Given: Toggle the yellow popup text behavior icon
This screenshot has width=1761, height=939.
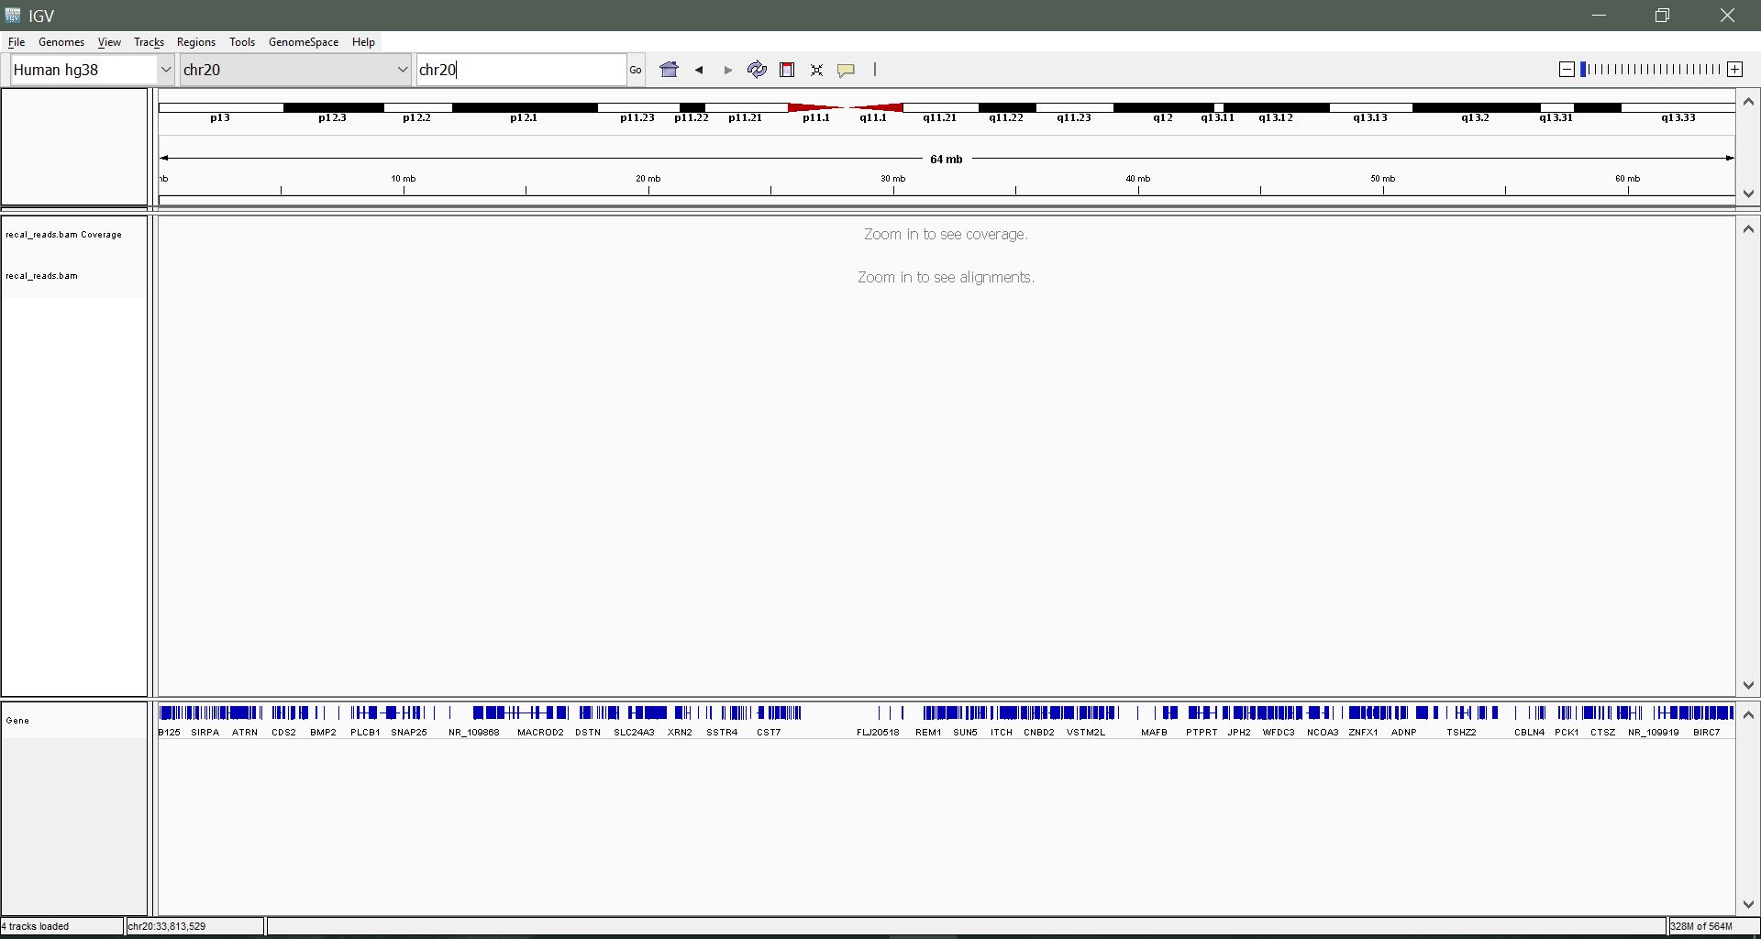Looking at the screenshot, I should 846,70.
